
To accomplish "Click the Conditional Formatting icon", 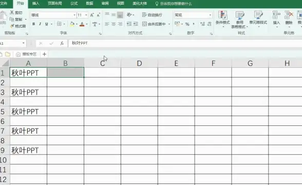I will coord(223,15).
